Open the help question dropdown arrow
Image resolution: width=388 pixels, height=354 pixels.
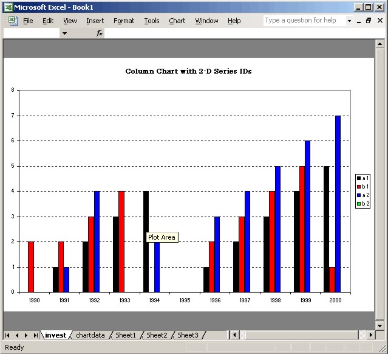click(349, 21)
